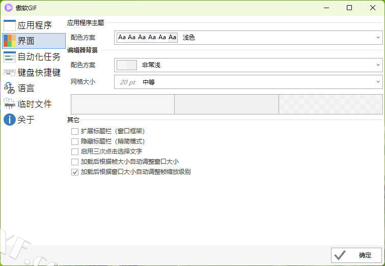The width and height of the screenshot is (385, 266).
Task: Click the 傲软GIF app logo in title bar
Action: click(9, 8)
